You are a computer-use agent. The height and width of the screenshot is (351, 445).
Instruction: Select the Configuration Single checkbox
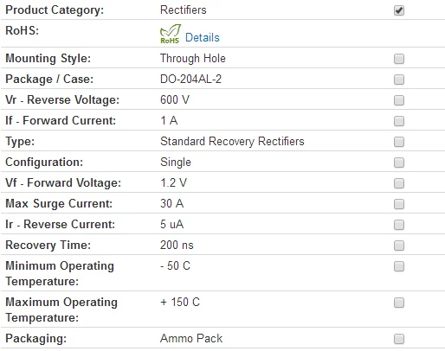[x=399, y=163]
